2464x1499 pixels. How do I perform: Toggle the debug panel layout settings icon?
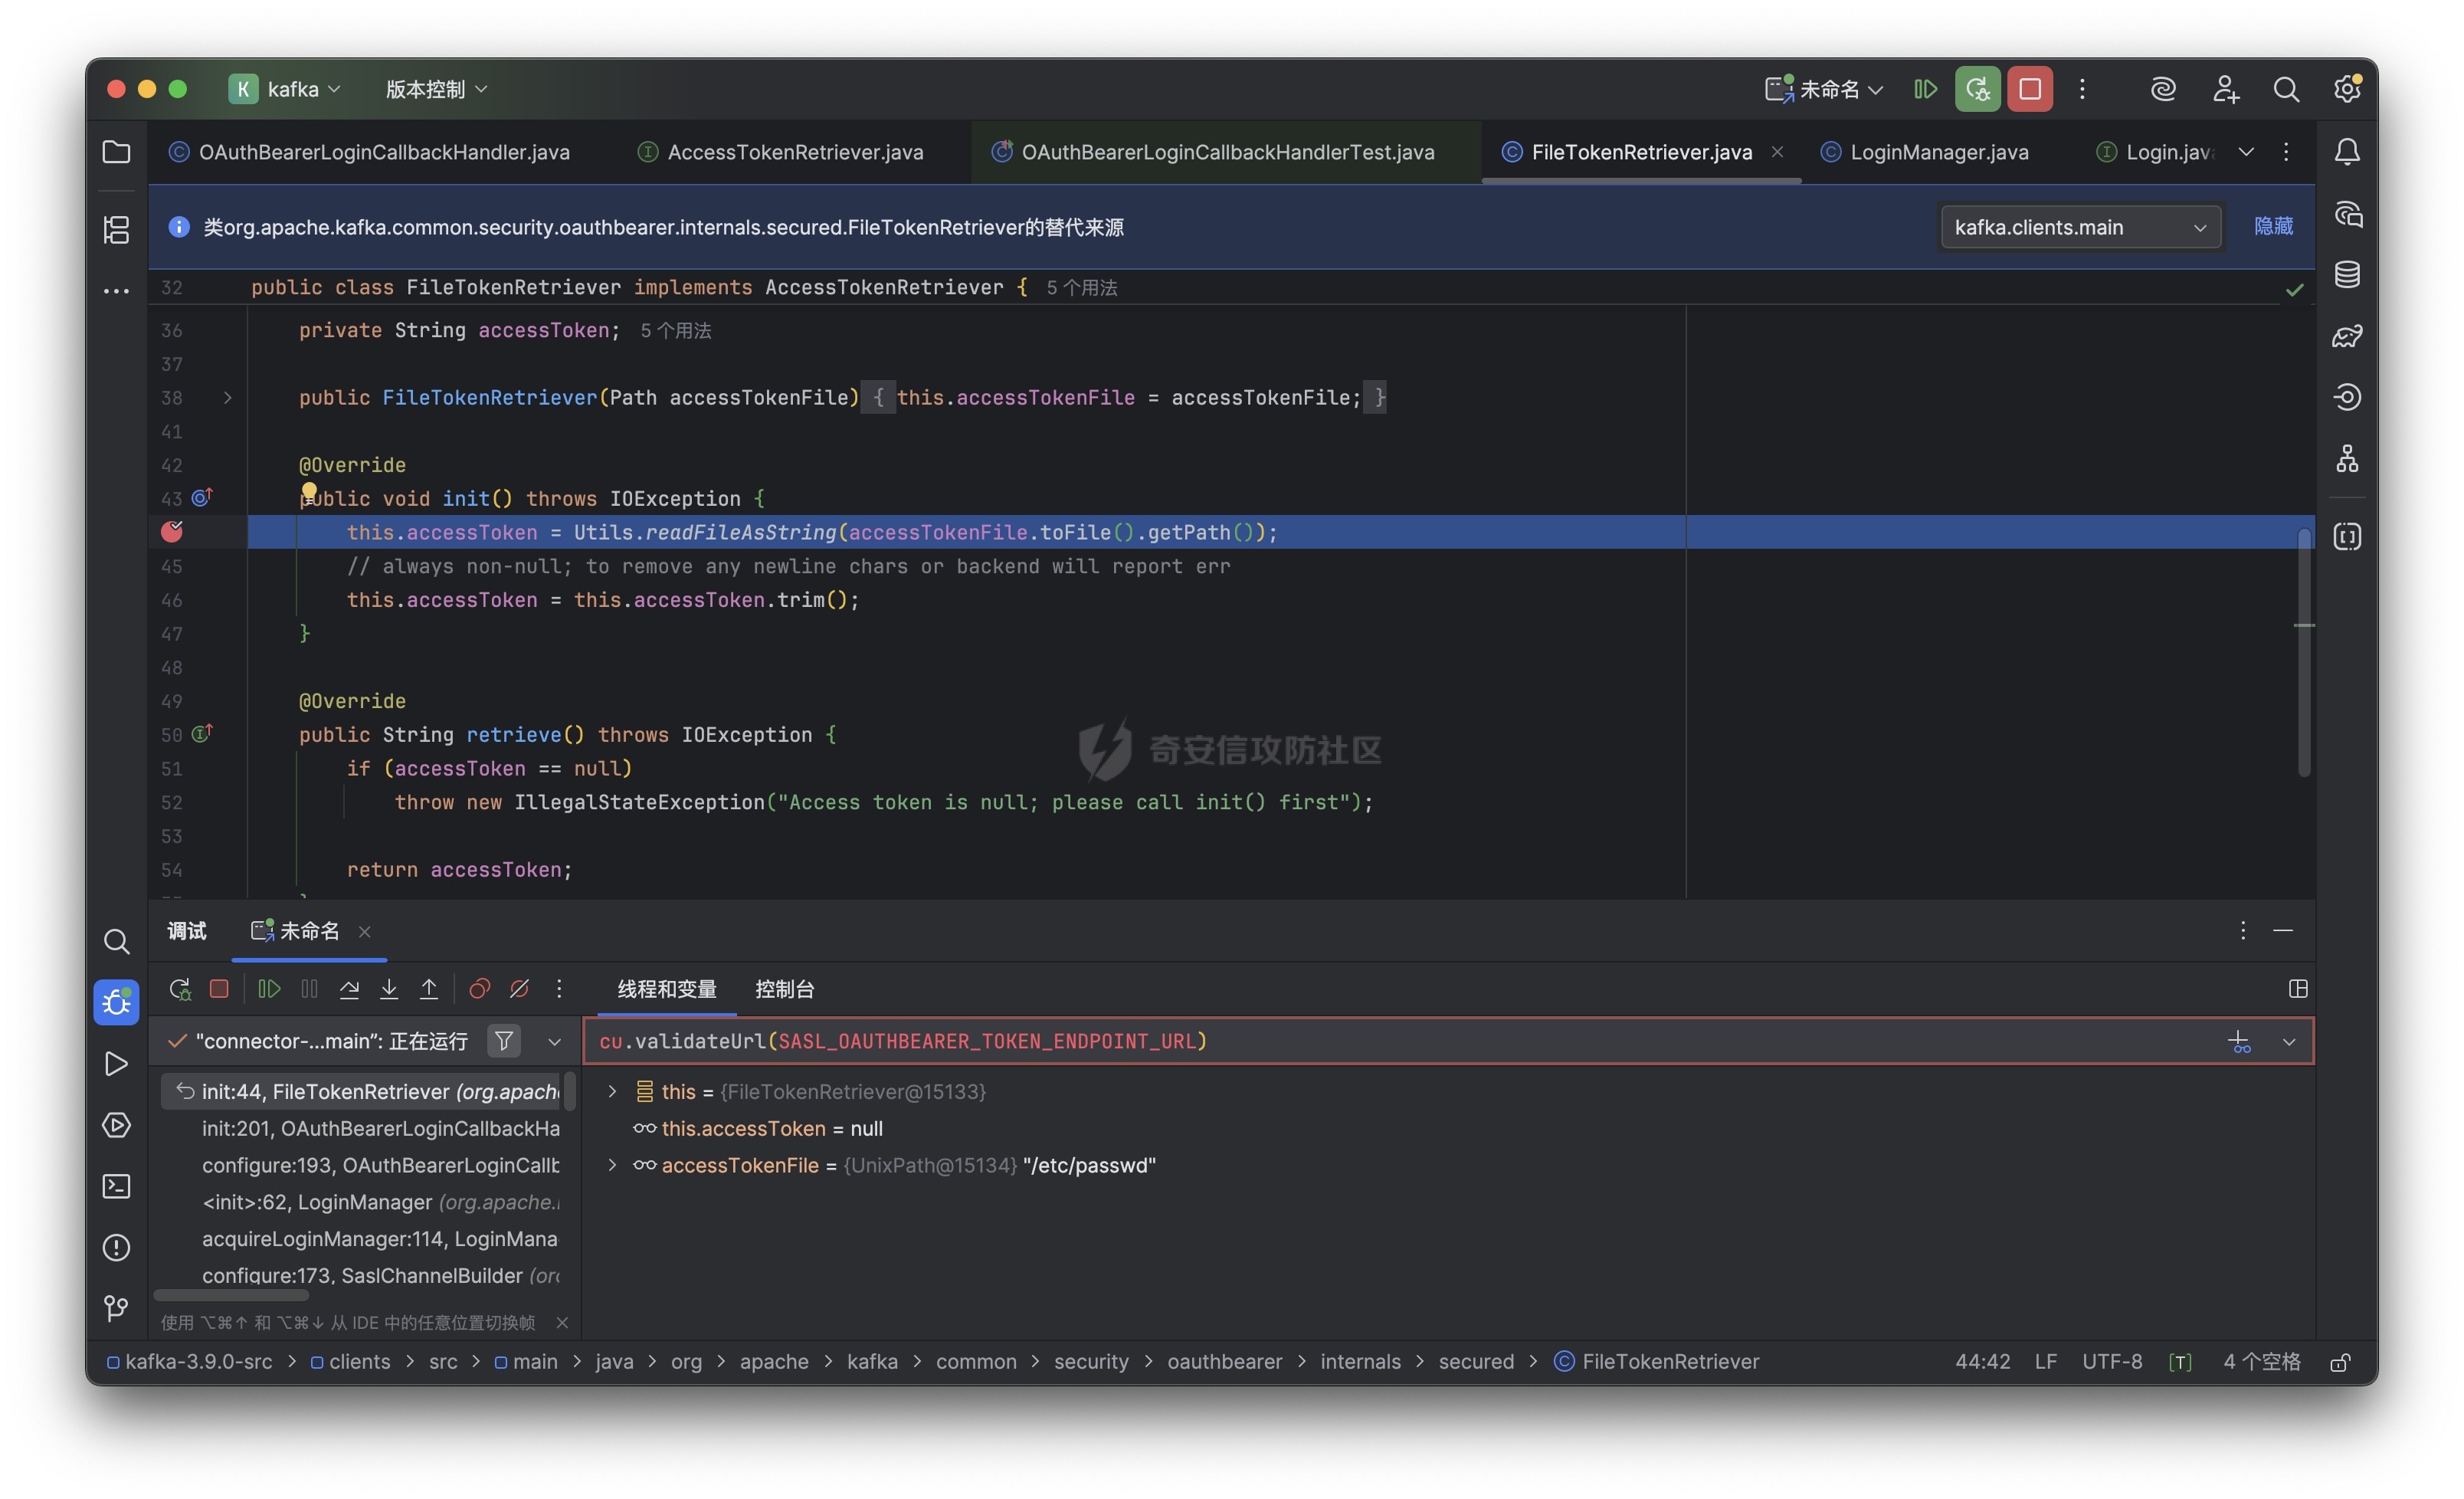point(2298,989)
